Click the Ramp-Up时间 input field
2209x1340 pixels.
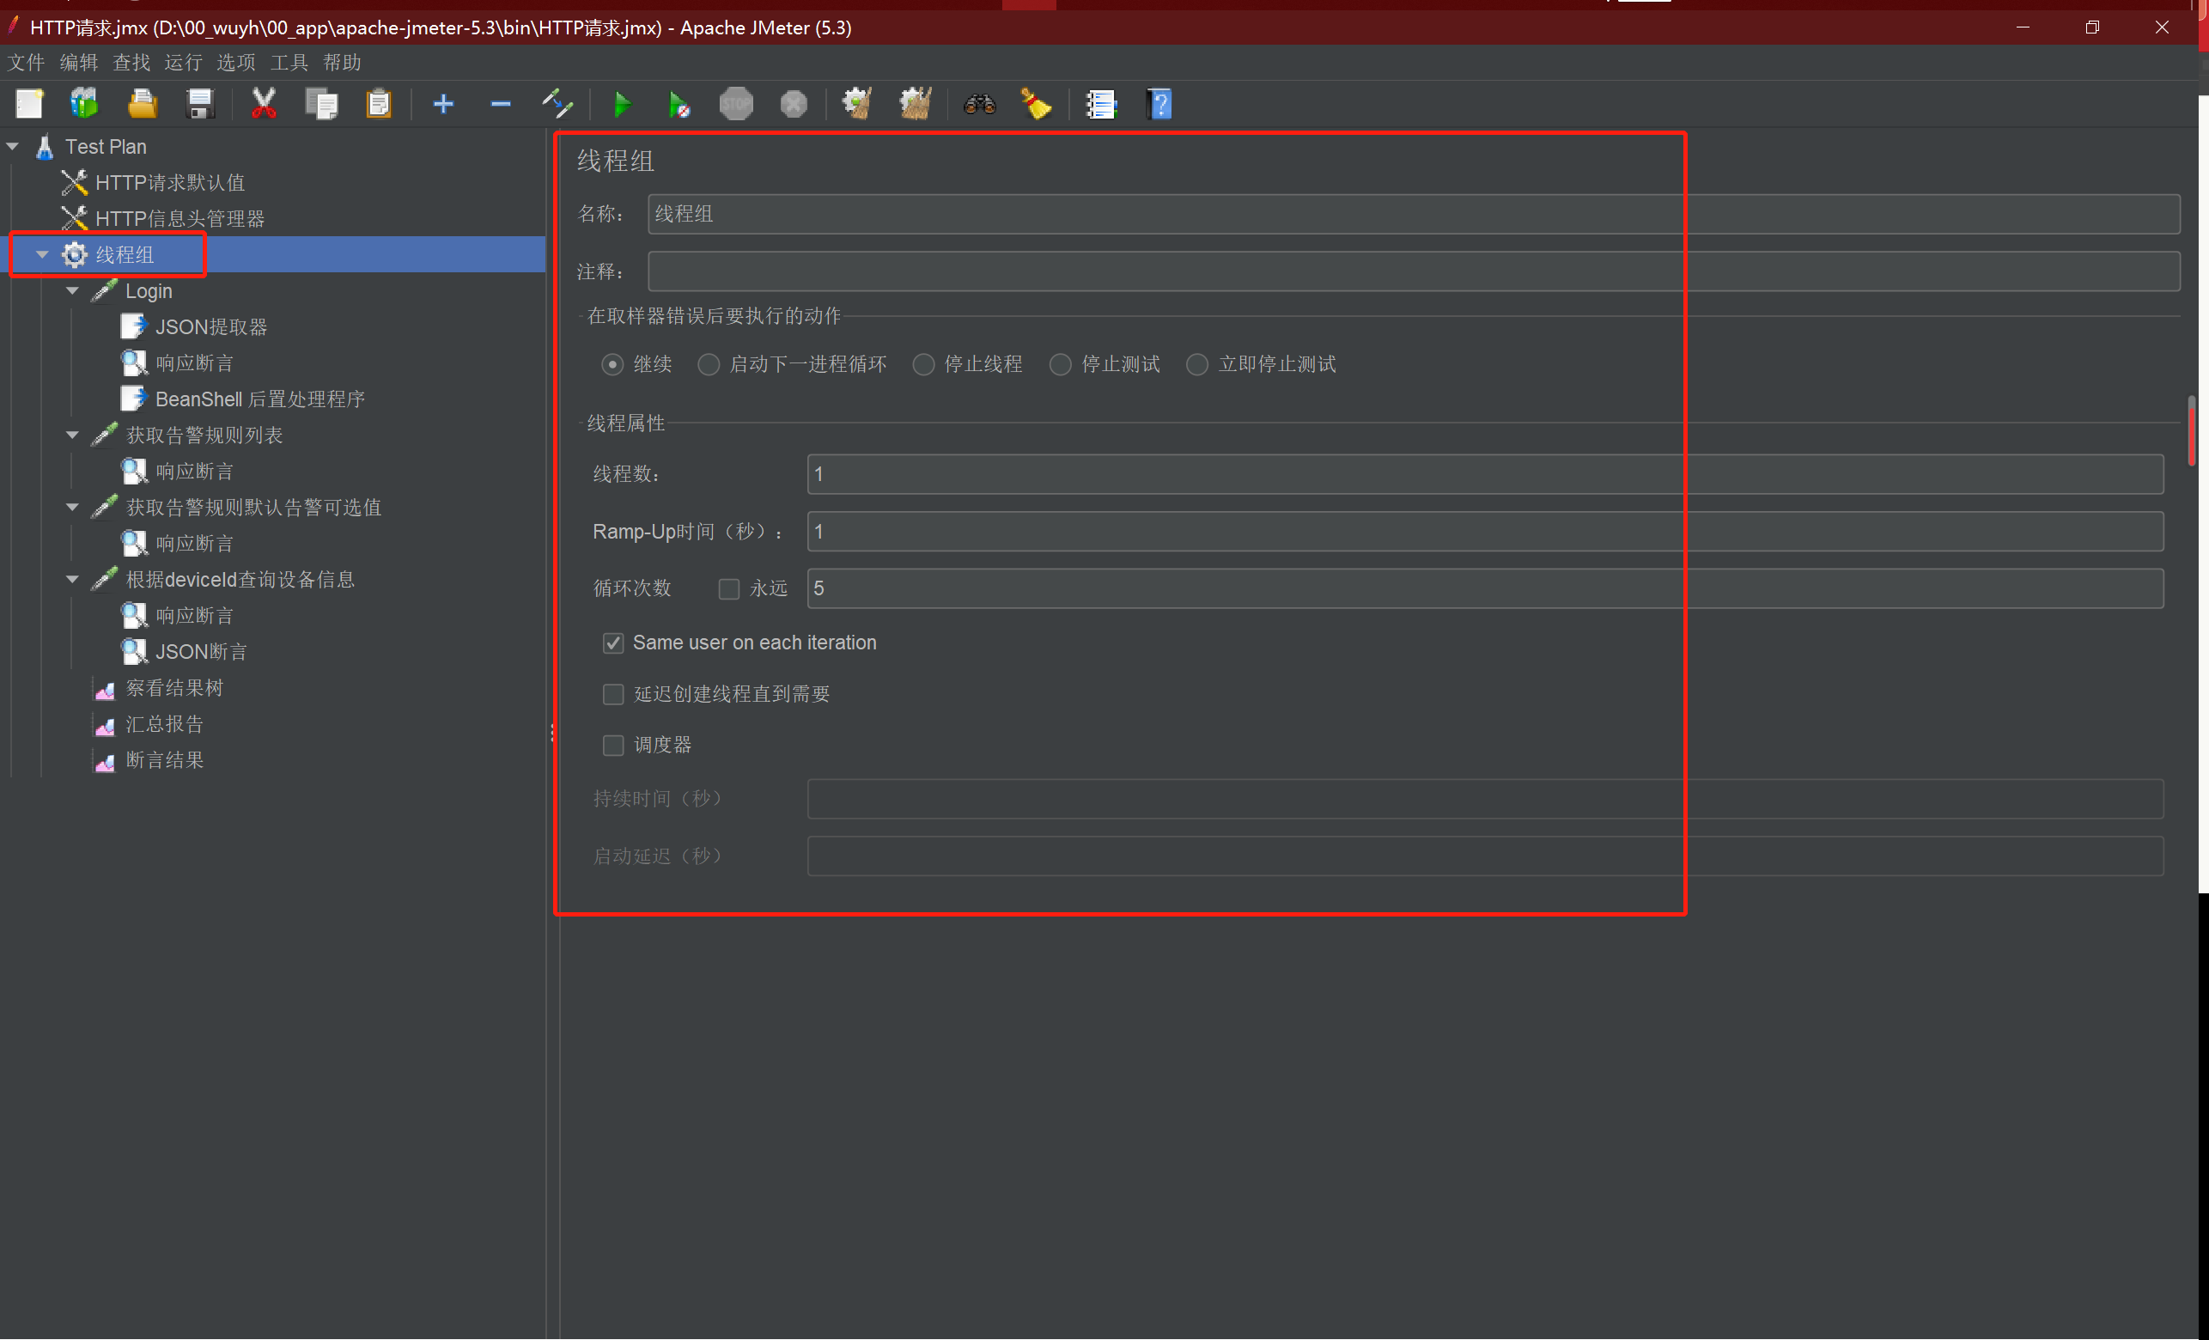click(1486, 531)
